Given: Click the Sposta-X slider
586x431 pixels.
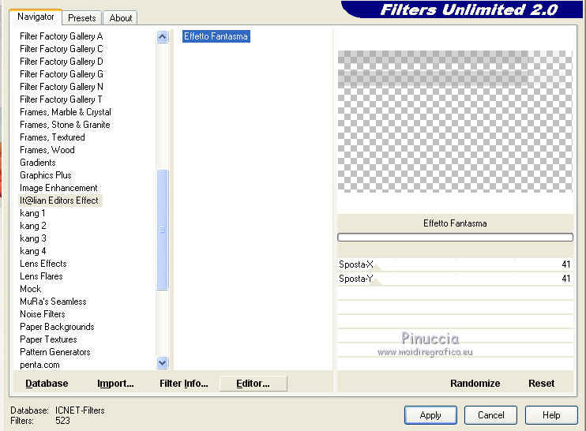Looking at the screenshot, I should click(455, 264).
